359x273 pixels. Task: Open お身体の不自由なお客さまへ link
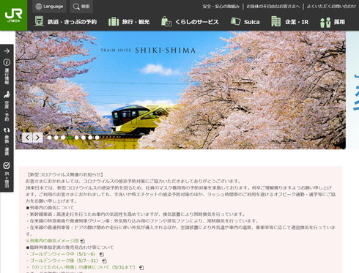(x=273, y=7)
